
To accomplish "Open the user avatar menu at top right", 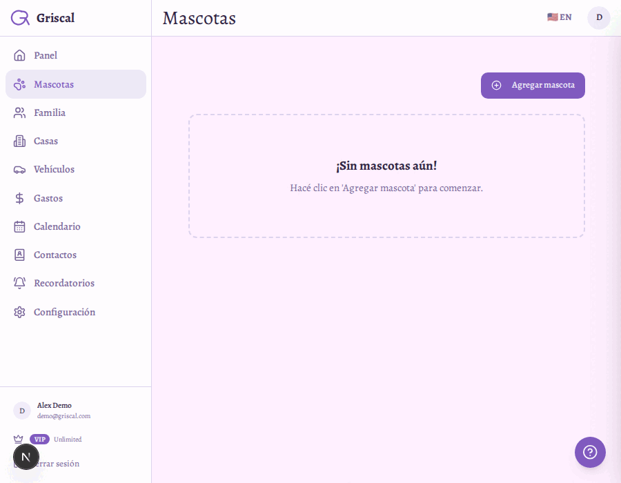I will tap(598, 18).
